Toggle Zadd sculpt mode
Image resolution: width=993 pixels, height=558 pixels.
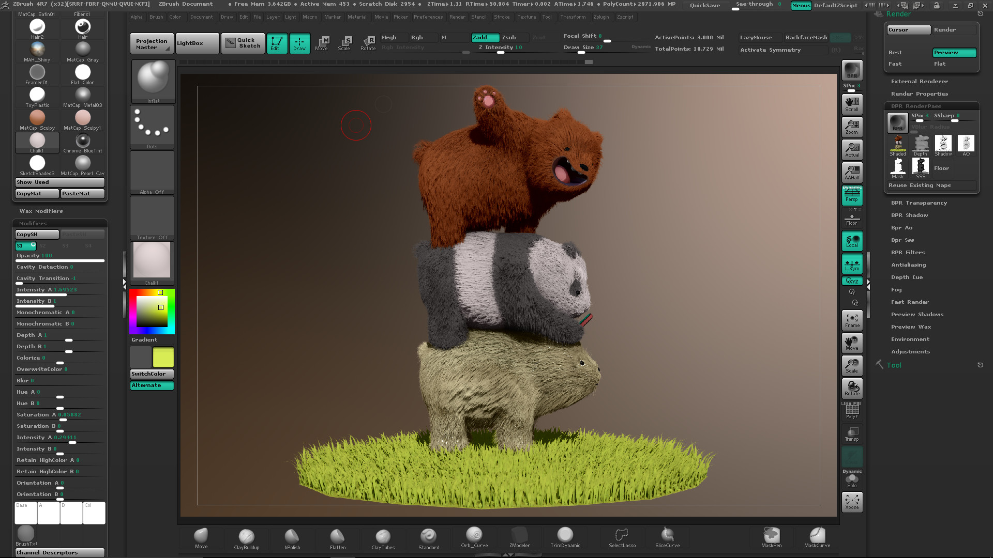click(485, 37)
